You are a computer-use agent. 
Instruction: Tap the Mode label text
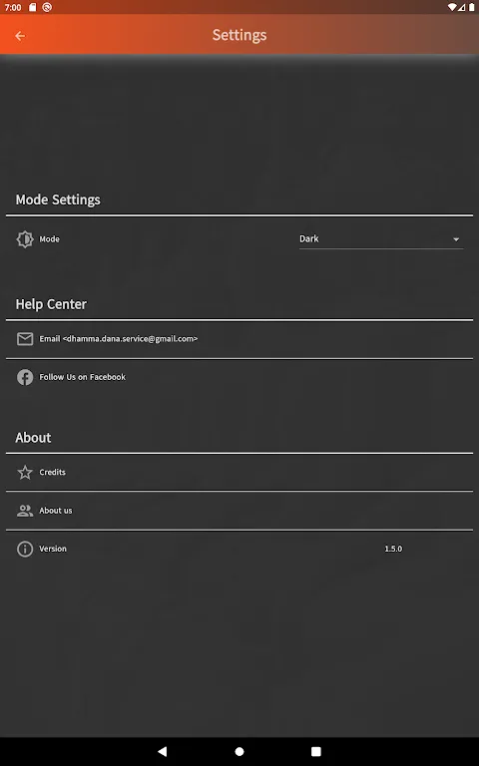pyautogui.click(x=49, y=239)
